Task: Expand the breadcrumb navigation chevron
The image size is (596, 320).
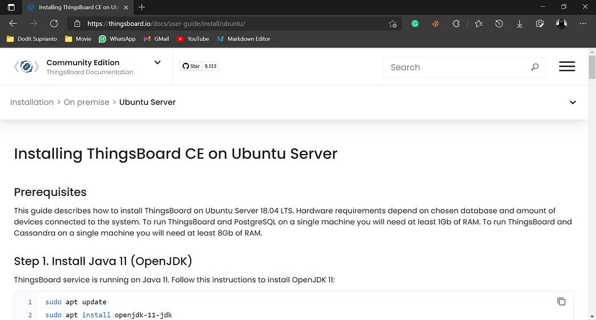Action: [572, 103]
